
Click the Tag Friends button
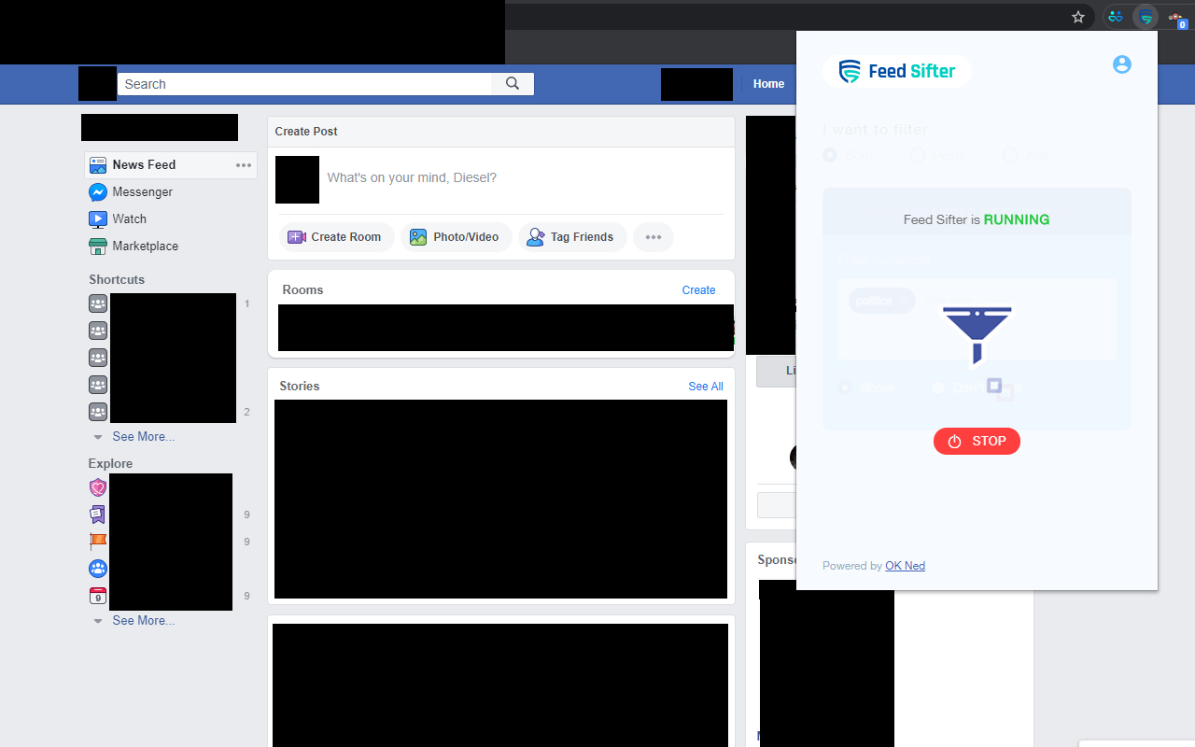coord(571,237)
